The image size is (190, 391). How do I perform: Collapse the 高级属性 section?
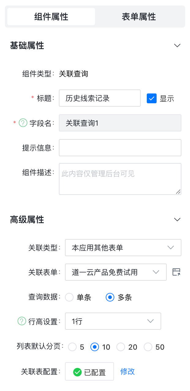[x=177, y=219]
